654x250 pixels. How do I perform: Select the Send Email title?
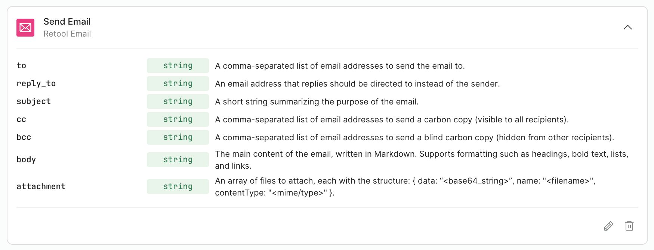67,22
